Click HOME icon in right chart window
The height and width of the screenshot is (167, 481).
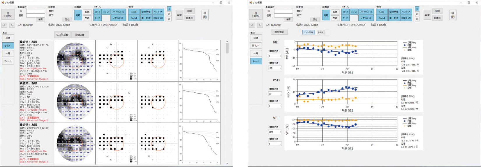(256, 14)
